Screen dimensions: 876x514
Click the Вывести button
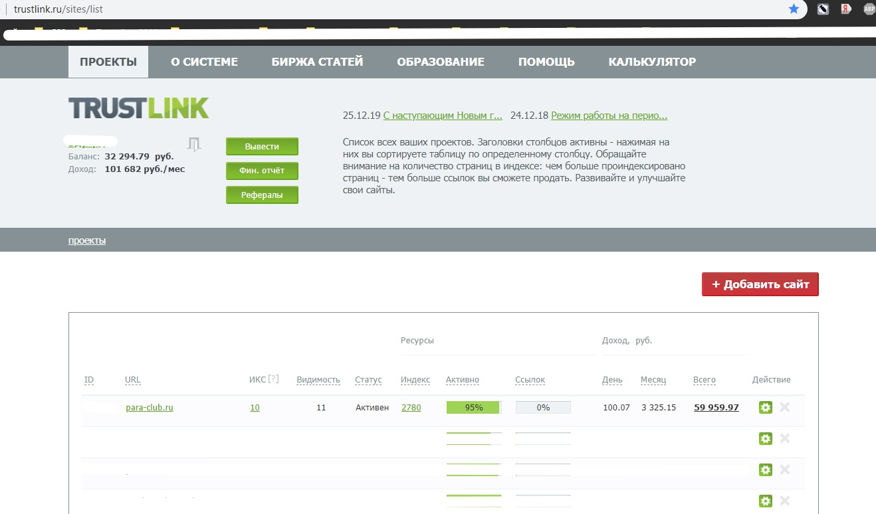click(262, 146)
